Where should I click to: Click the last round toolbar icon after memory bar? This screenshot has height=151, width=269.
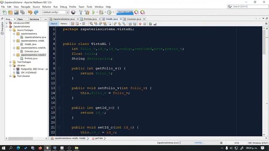pos(142,12)
